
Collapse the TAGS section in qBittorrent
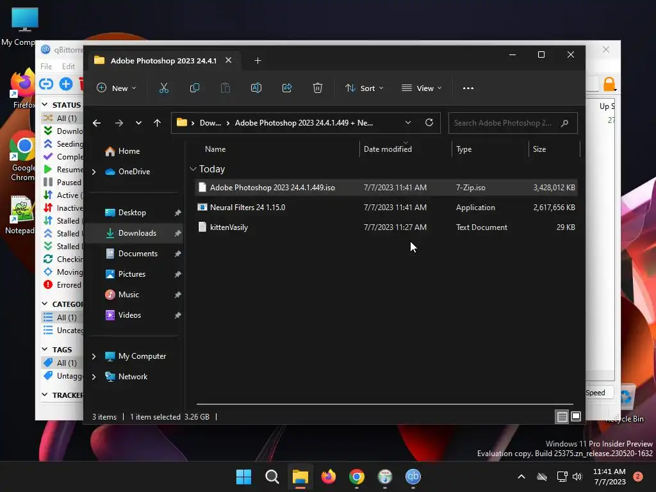pyautogui.click(x=45, y=349)
